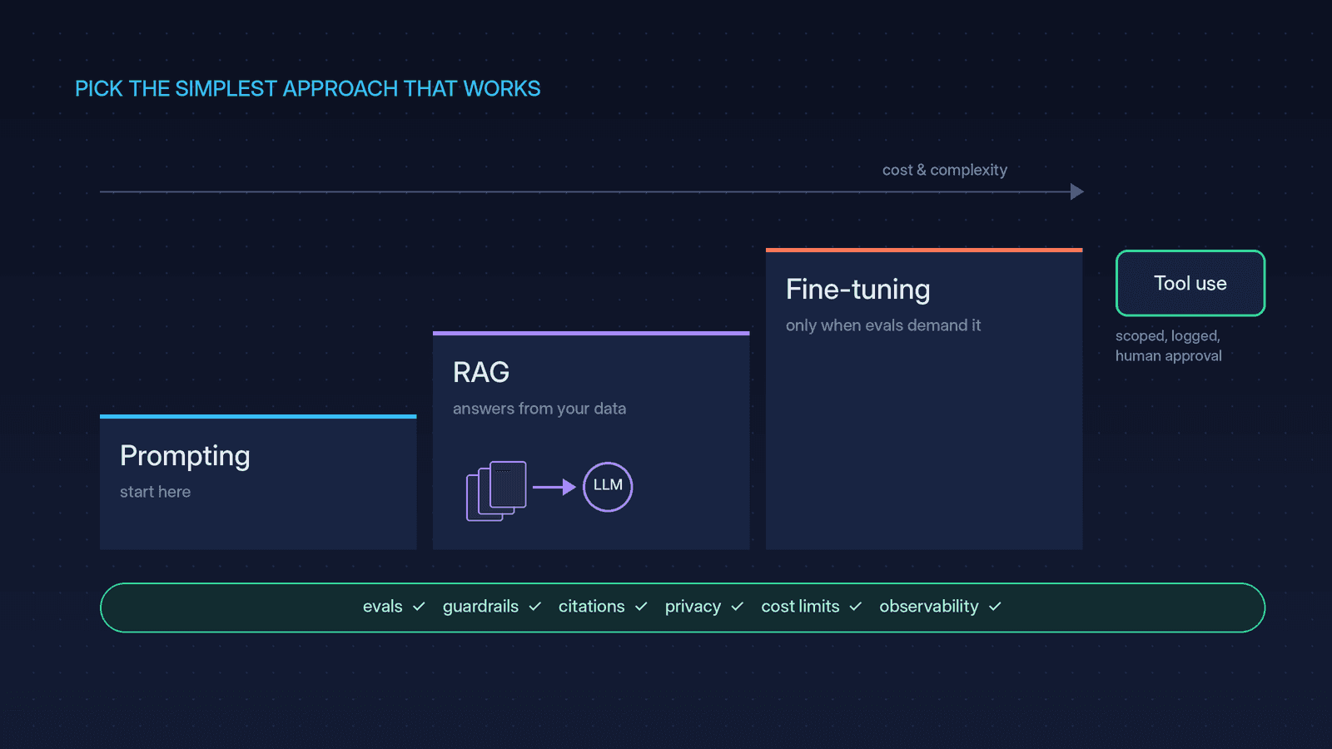Click the slide title 'PICK THE SIMPLEST APPROACH THAT WORKS'
Image resolution: width=1332 pixels, height=749 pixels.
tap(308, 89)
